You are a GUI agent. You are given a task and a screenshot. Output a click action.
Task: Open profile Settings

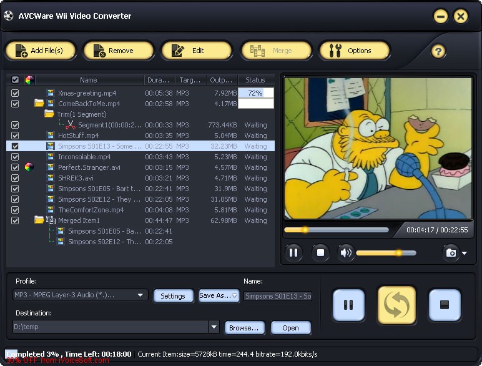click(x=173, y=295)
